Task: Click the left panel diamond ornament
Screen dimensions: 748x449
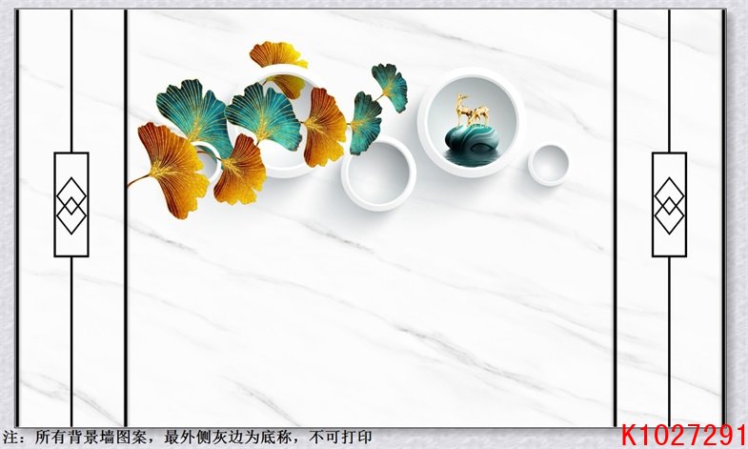Action: pyautogui.click(x=71, y=205)
